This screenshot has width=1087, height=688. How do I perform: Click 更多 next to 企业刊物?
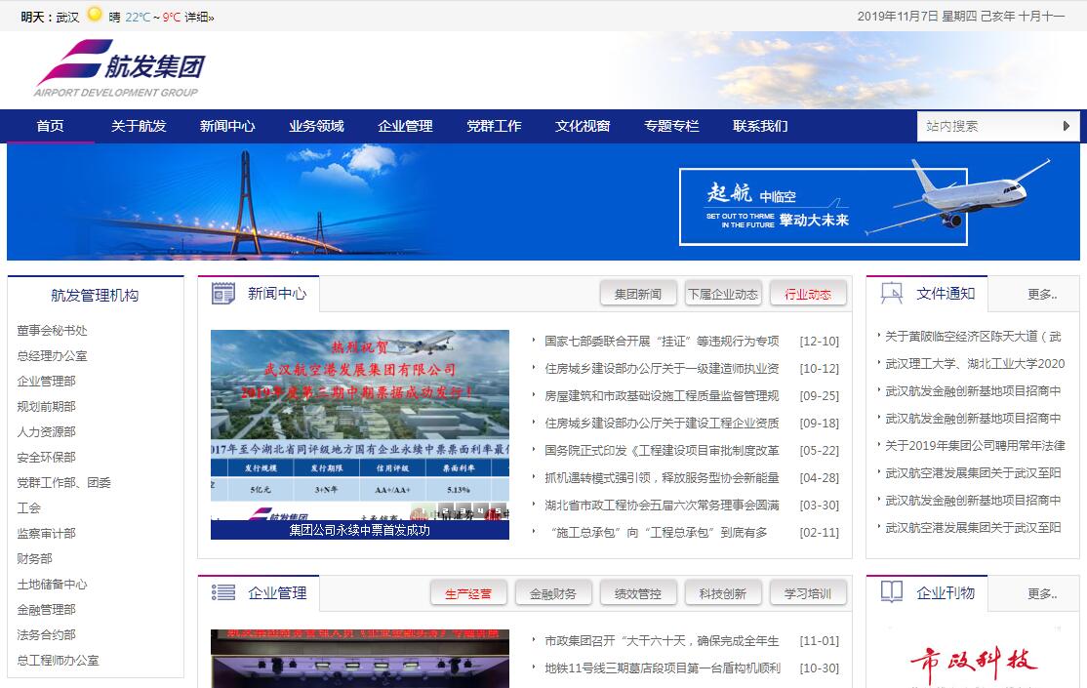point(1041,593)
